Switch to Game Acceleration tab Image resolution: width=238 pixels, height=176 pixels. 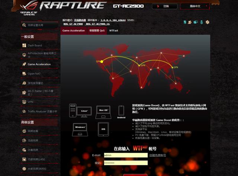point(74,30)
